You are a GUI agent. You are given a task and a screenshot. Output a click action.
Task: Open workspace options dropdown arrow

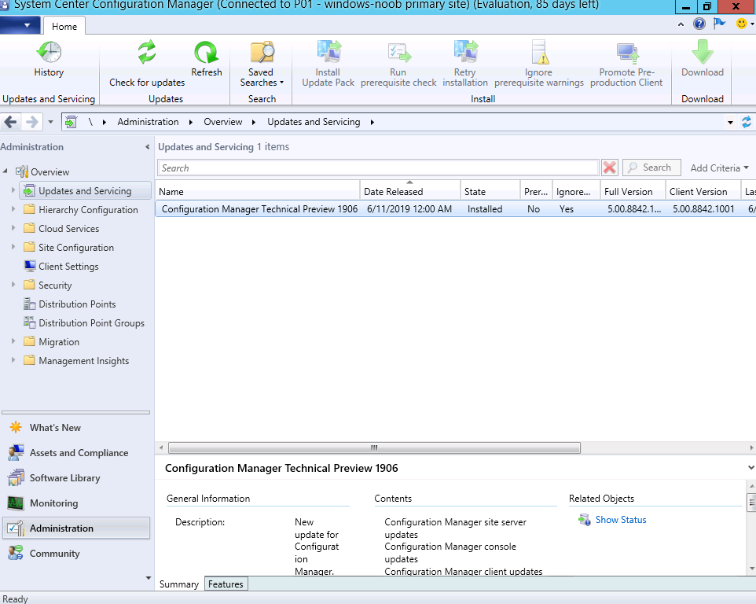pyautogui.click(x=148, y=577)
